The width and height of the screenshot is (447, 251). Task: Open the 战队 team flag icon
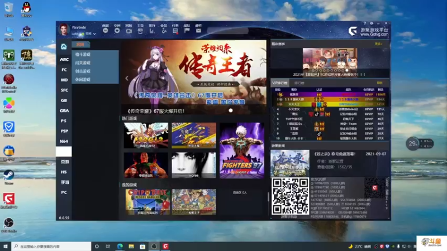187,31
